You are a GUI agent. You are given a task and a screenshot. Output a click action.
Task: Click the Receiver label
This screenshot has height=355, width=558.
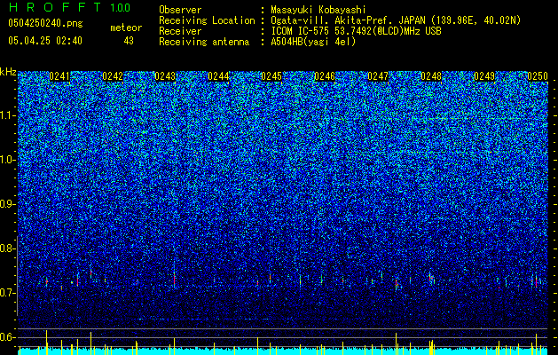180,31
